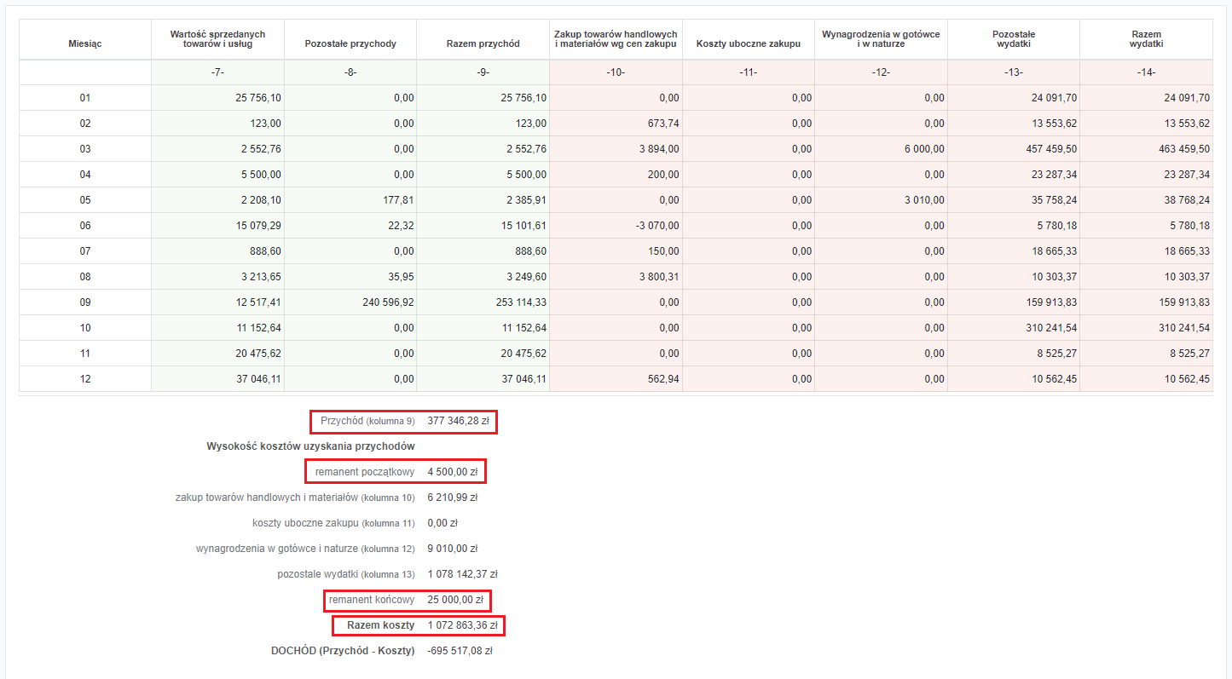Click the 25 000,00 zł closing inventory value
Viewport: 1232px width, 679px height.
point(455,600)
